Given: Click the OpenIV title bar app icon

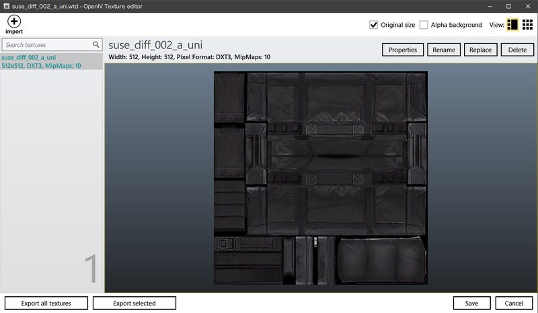Looking at the screenshot, I should point(6,6).
